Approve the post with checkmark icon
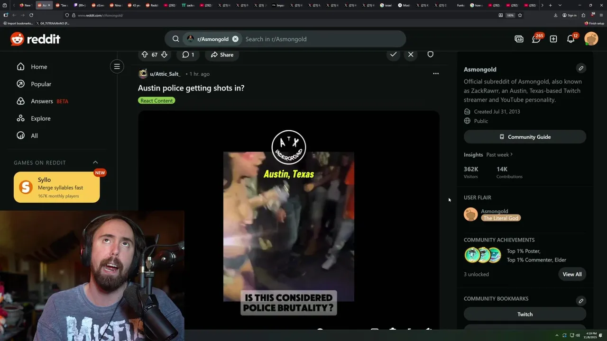Screen dimensions: 607x341 [393, 54]
